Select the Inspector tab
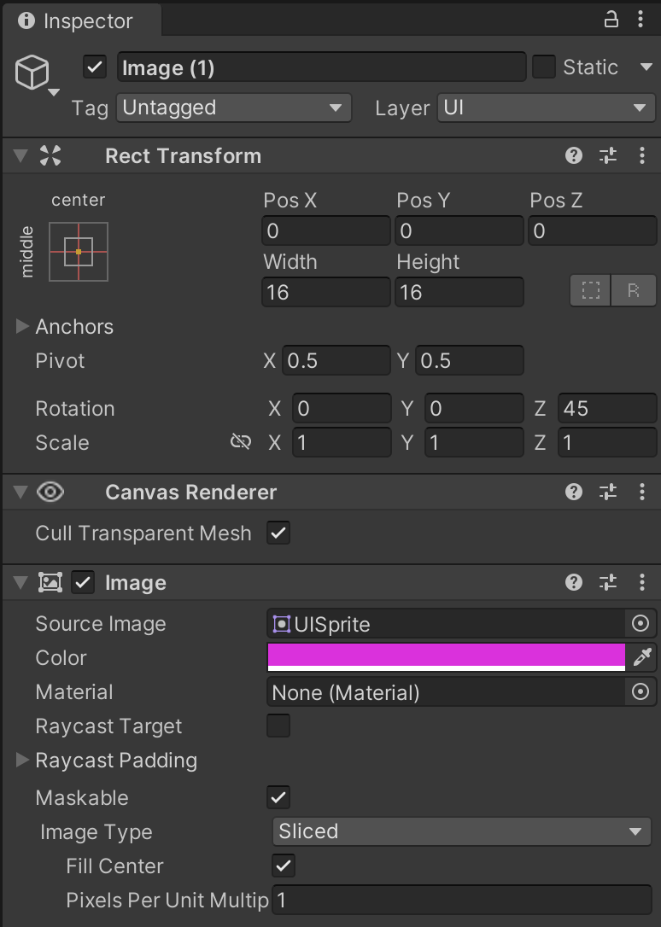The image size is (661, 927). click(x=77, y=20)
